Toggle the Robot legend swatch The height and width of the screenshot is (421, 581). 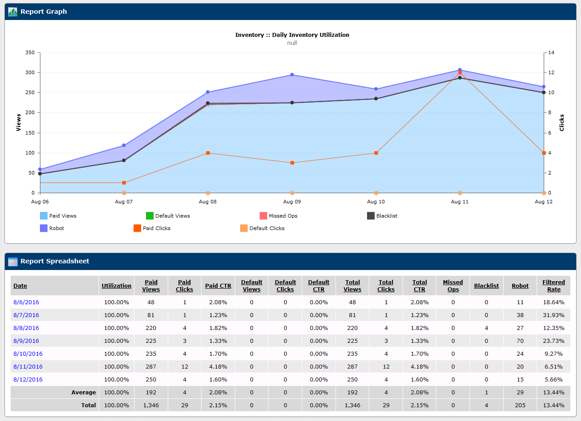pos(43,228)
